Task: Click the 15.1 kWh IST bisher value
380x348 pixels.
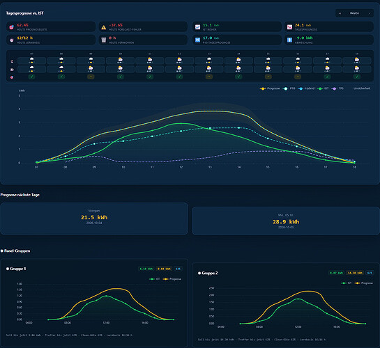Action: click(211, 25)
